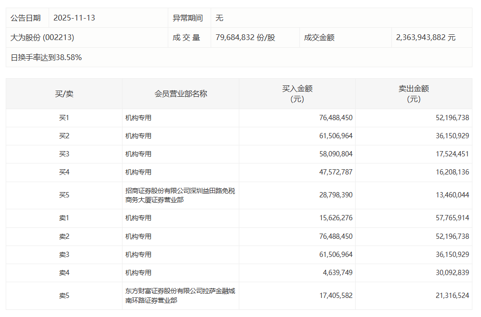
Task: Open the 东方财富证券 拉萨金融城南环路 branch name
Action: (180, 296)
